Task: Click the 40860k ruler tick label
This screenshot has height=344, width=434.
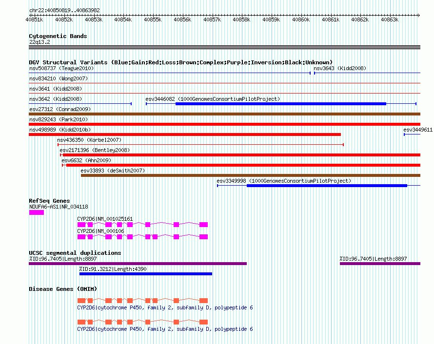Action: tap(301, 19)
